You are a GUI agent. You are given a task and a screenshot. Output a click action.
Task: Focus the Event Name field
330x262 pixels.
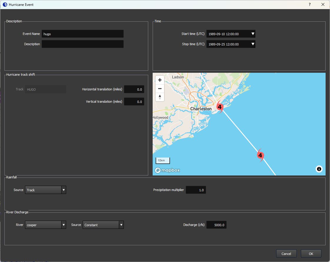(82, 34)
